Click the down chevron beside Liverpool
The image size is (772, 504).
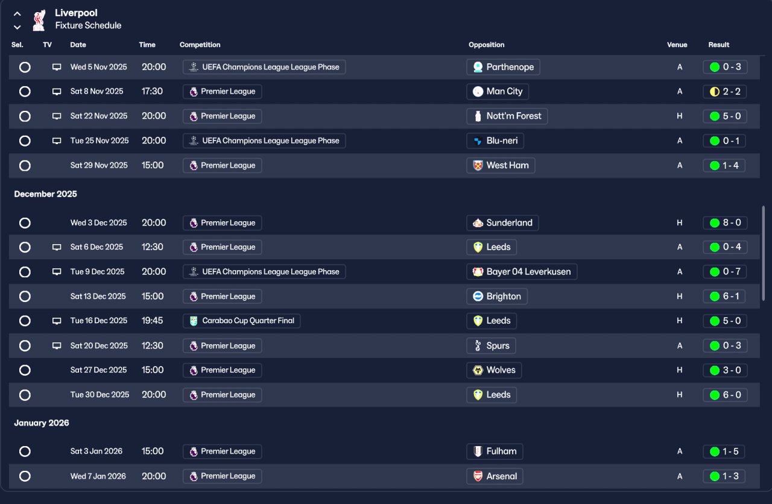click(x=17, y=27)
